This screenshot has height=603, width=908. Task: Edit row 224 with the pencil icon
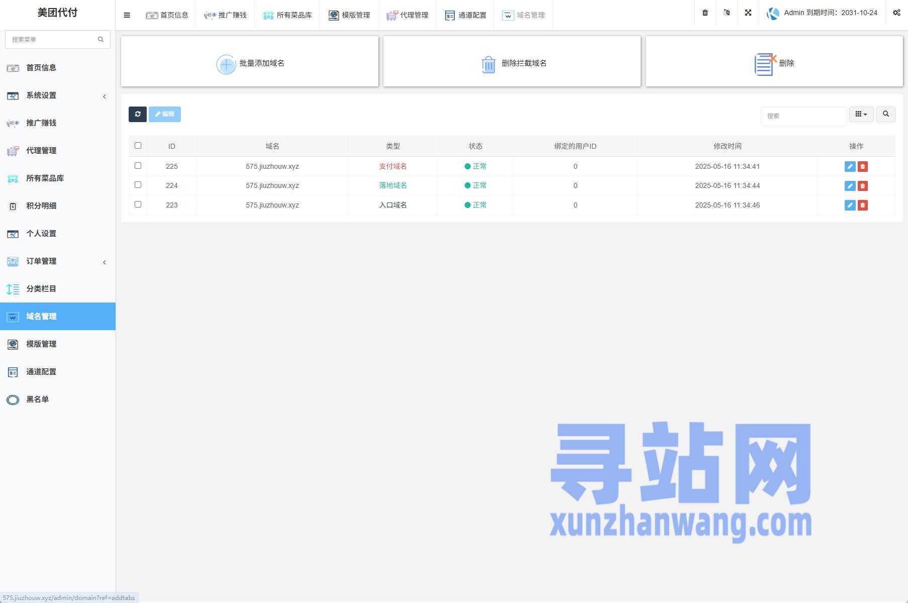[850, 186]
